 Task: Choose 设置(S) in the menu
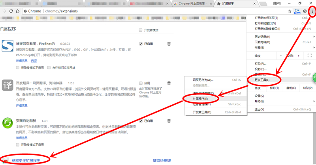click(x=281, y=96)
